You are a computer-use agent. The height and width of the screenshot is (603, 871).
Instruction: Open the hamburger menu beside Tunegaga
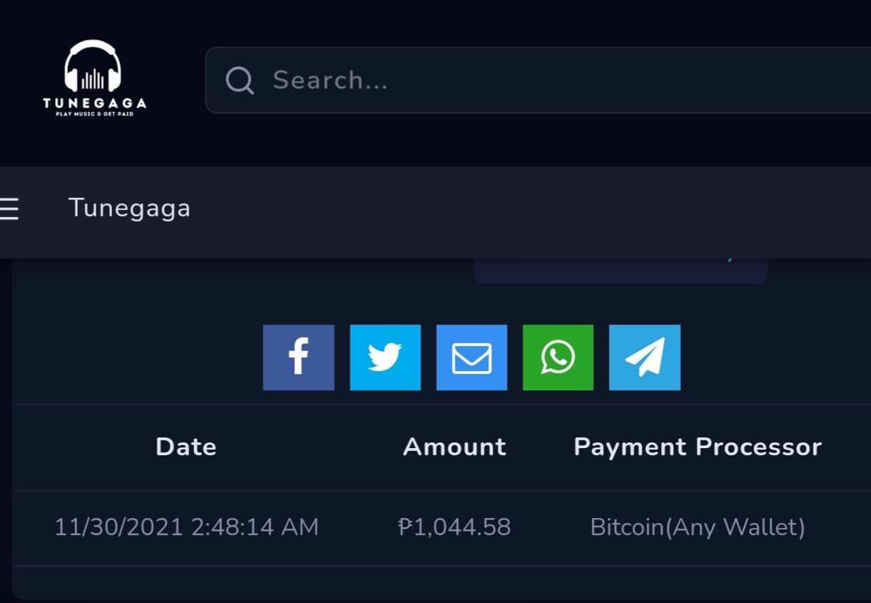click(x=9, y=208)
